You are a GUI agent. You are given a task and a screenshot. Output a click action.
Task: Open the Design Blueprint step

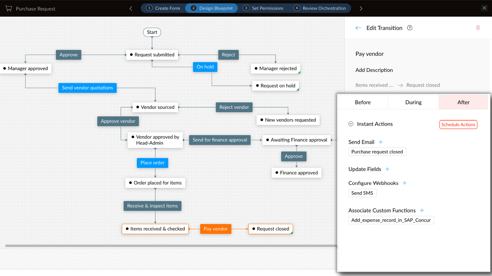(x=211, y=8)
